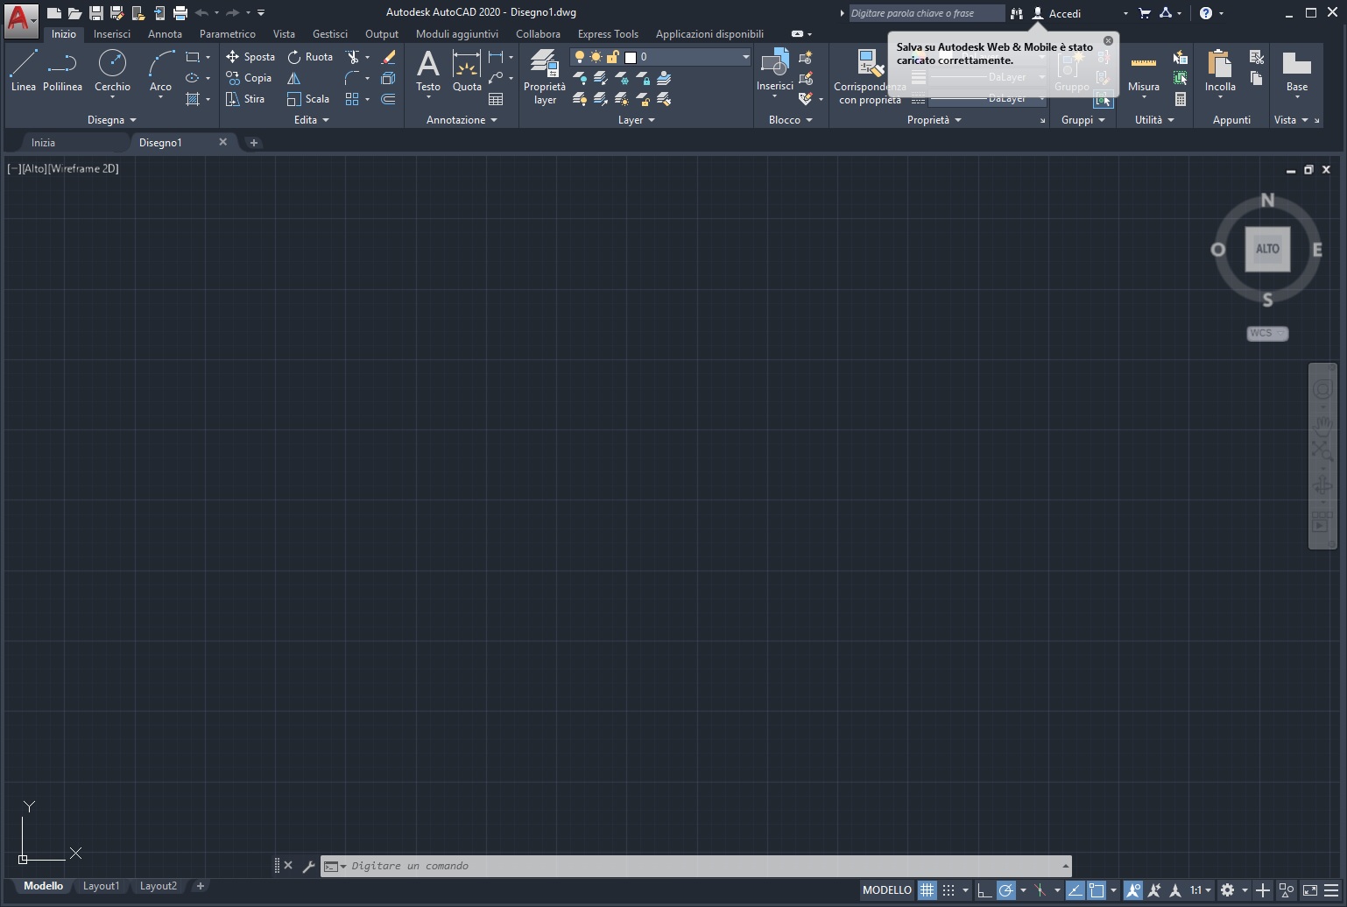The height and width of the screenshot is (907, 1347).
Task: Expand the Edita panel
Action: click(x=311, y=120)
